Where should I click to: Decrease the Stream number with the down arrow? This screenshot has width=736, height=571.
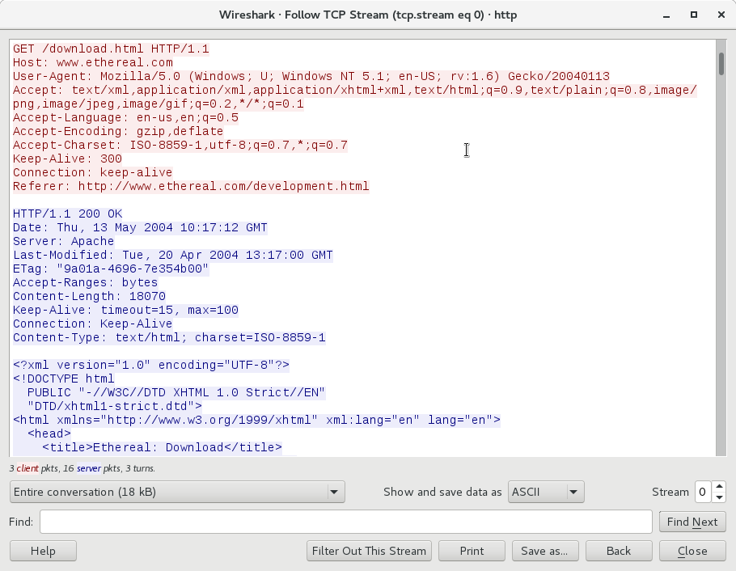point(719,497)
